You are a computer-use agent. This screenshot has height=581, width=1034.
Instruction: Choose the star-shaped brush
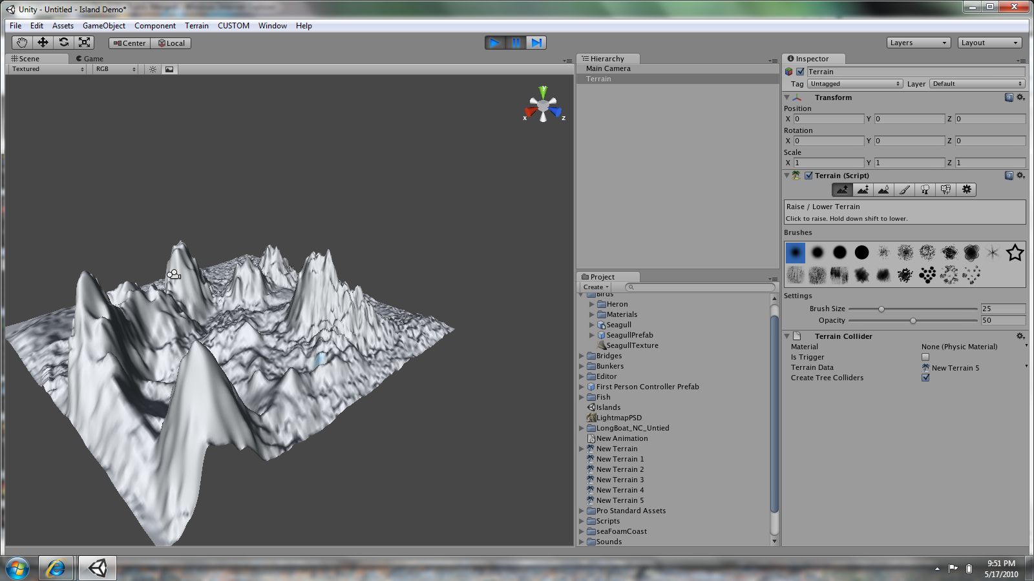coord(1015,252)
